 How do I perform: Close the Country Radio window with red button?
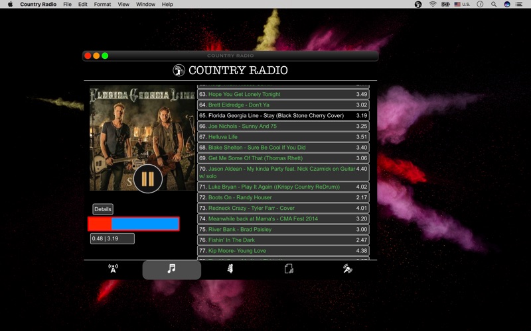[x=88, y=56]
